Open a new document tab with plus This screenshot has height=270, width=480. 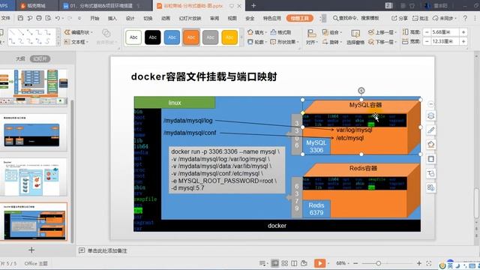(x=253, y=5)
